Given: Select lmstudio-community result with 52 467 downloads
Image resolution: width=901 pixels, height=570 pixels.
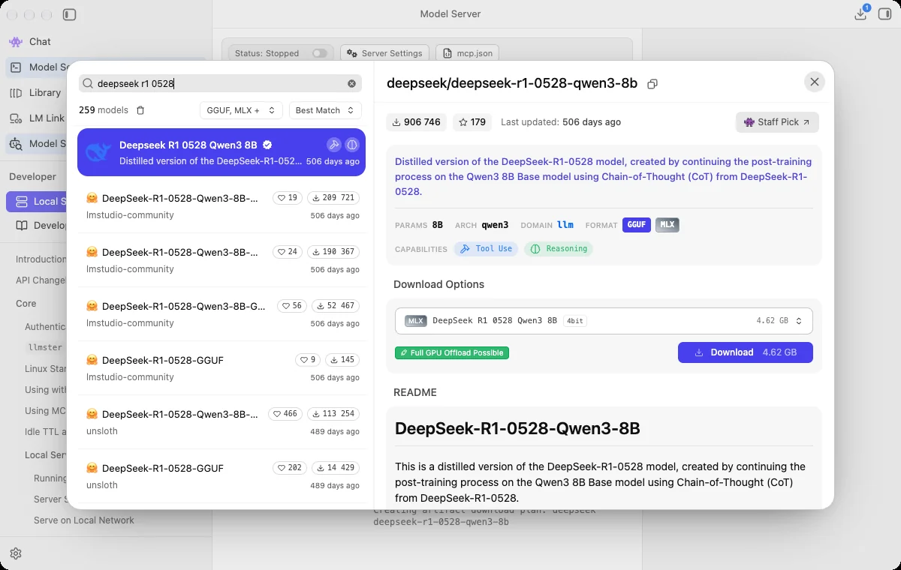Looking at the screenshot, I should click(x=221, y=314).
